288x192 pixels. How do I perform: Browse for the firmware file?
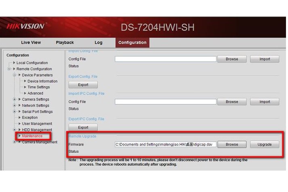pos(232,145)
